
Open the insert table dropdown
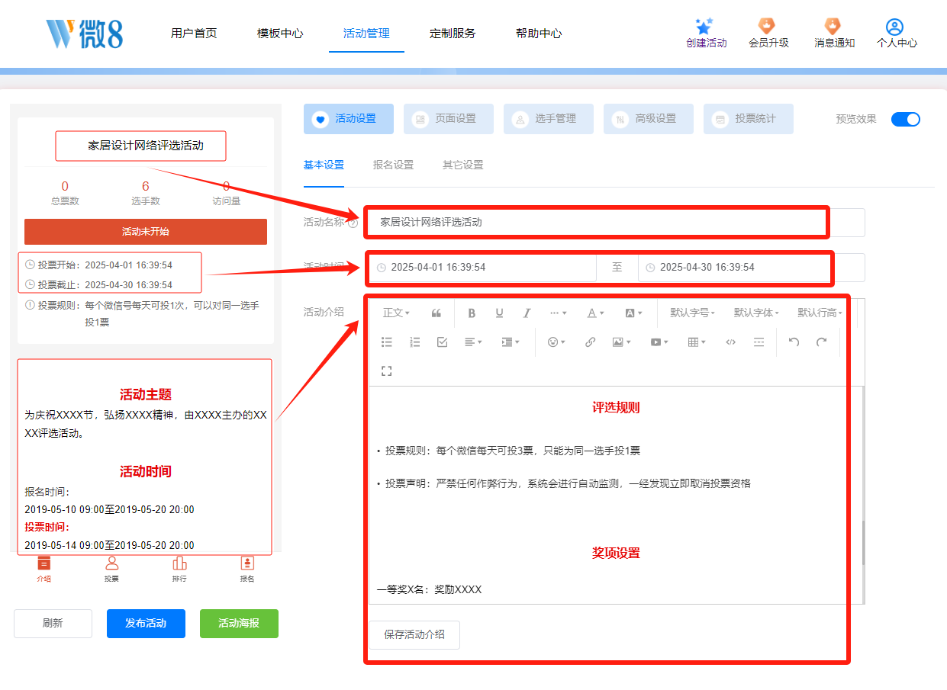tap(697, 342)
